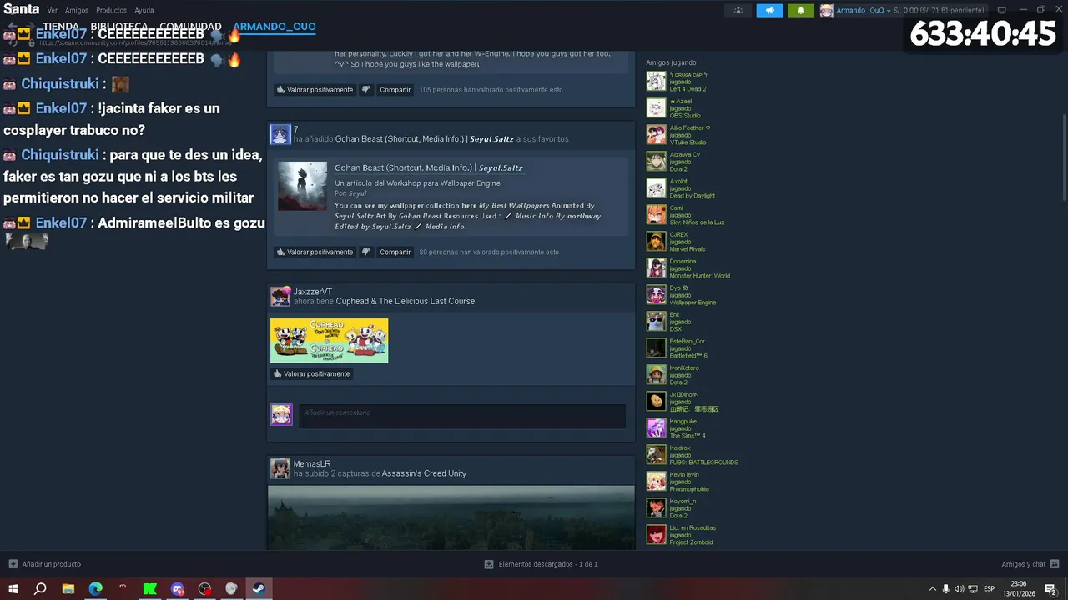Open Dopamina's avatar in friends list
Screen dimensions: 1068x600
pyautogui.click(x=656, y=268)
